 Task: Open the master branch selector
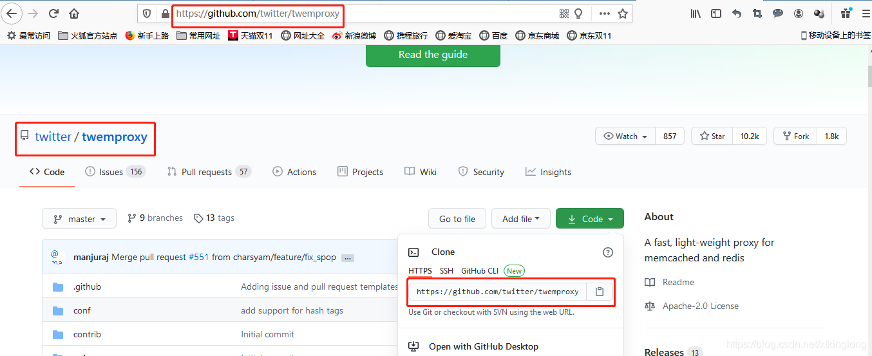coord(79,219)
